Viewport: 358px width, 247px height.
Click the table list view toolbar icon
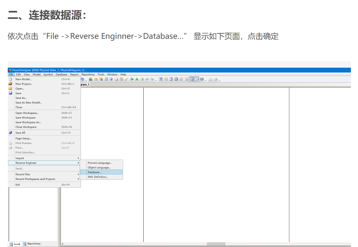tap(202, 79)
